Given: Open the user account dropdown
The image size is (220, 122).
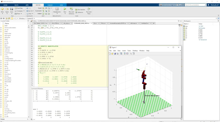Looking at the screenshot, I should click(x=215, y=5).
